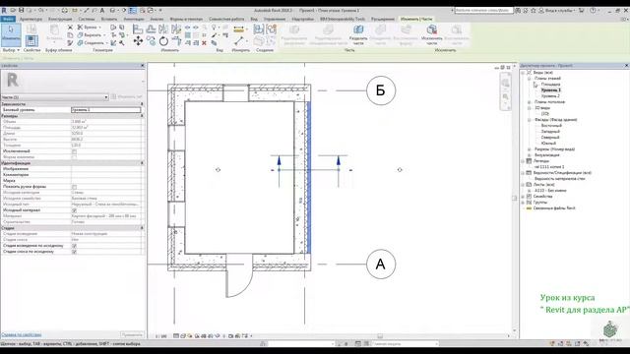630x354 pixels.
Task: Click Exclude Parts (Исключить части) icon
Action: click(431, 34)
